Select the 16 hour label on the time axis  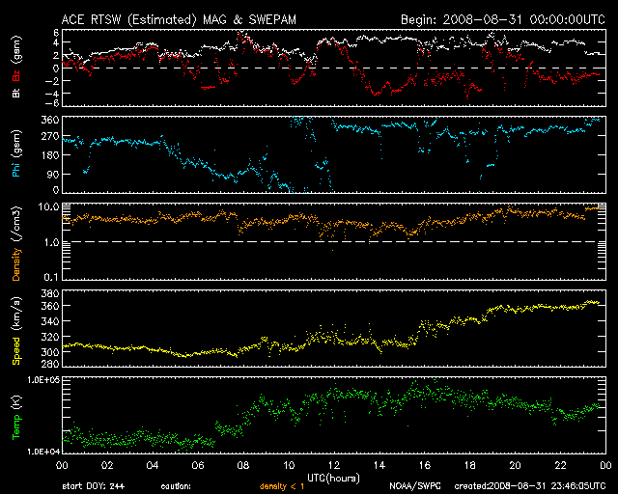click(x=425, y=465)
